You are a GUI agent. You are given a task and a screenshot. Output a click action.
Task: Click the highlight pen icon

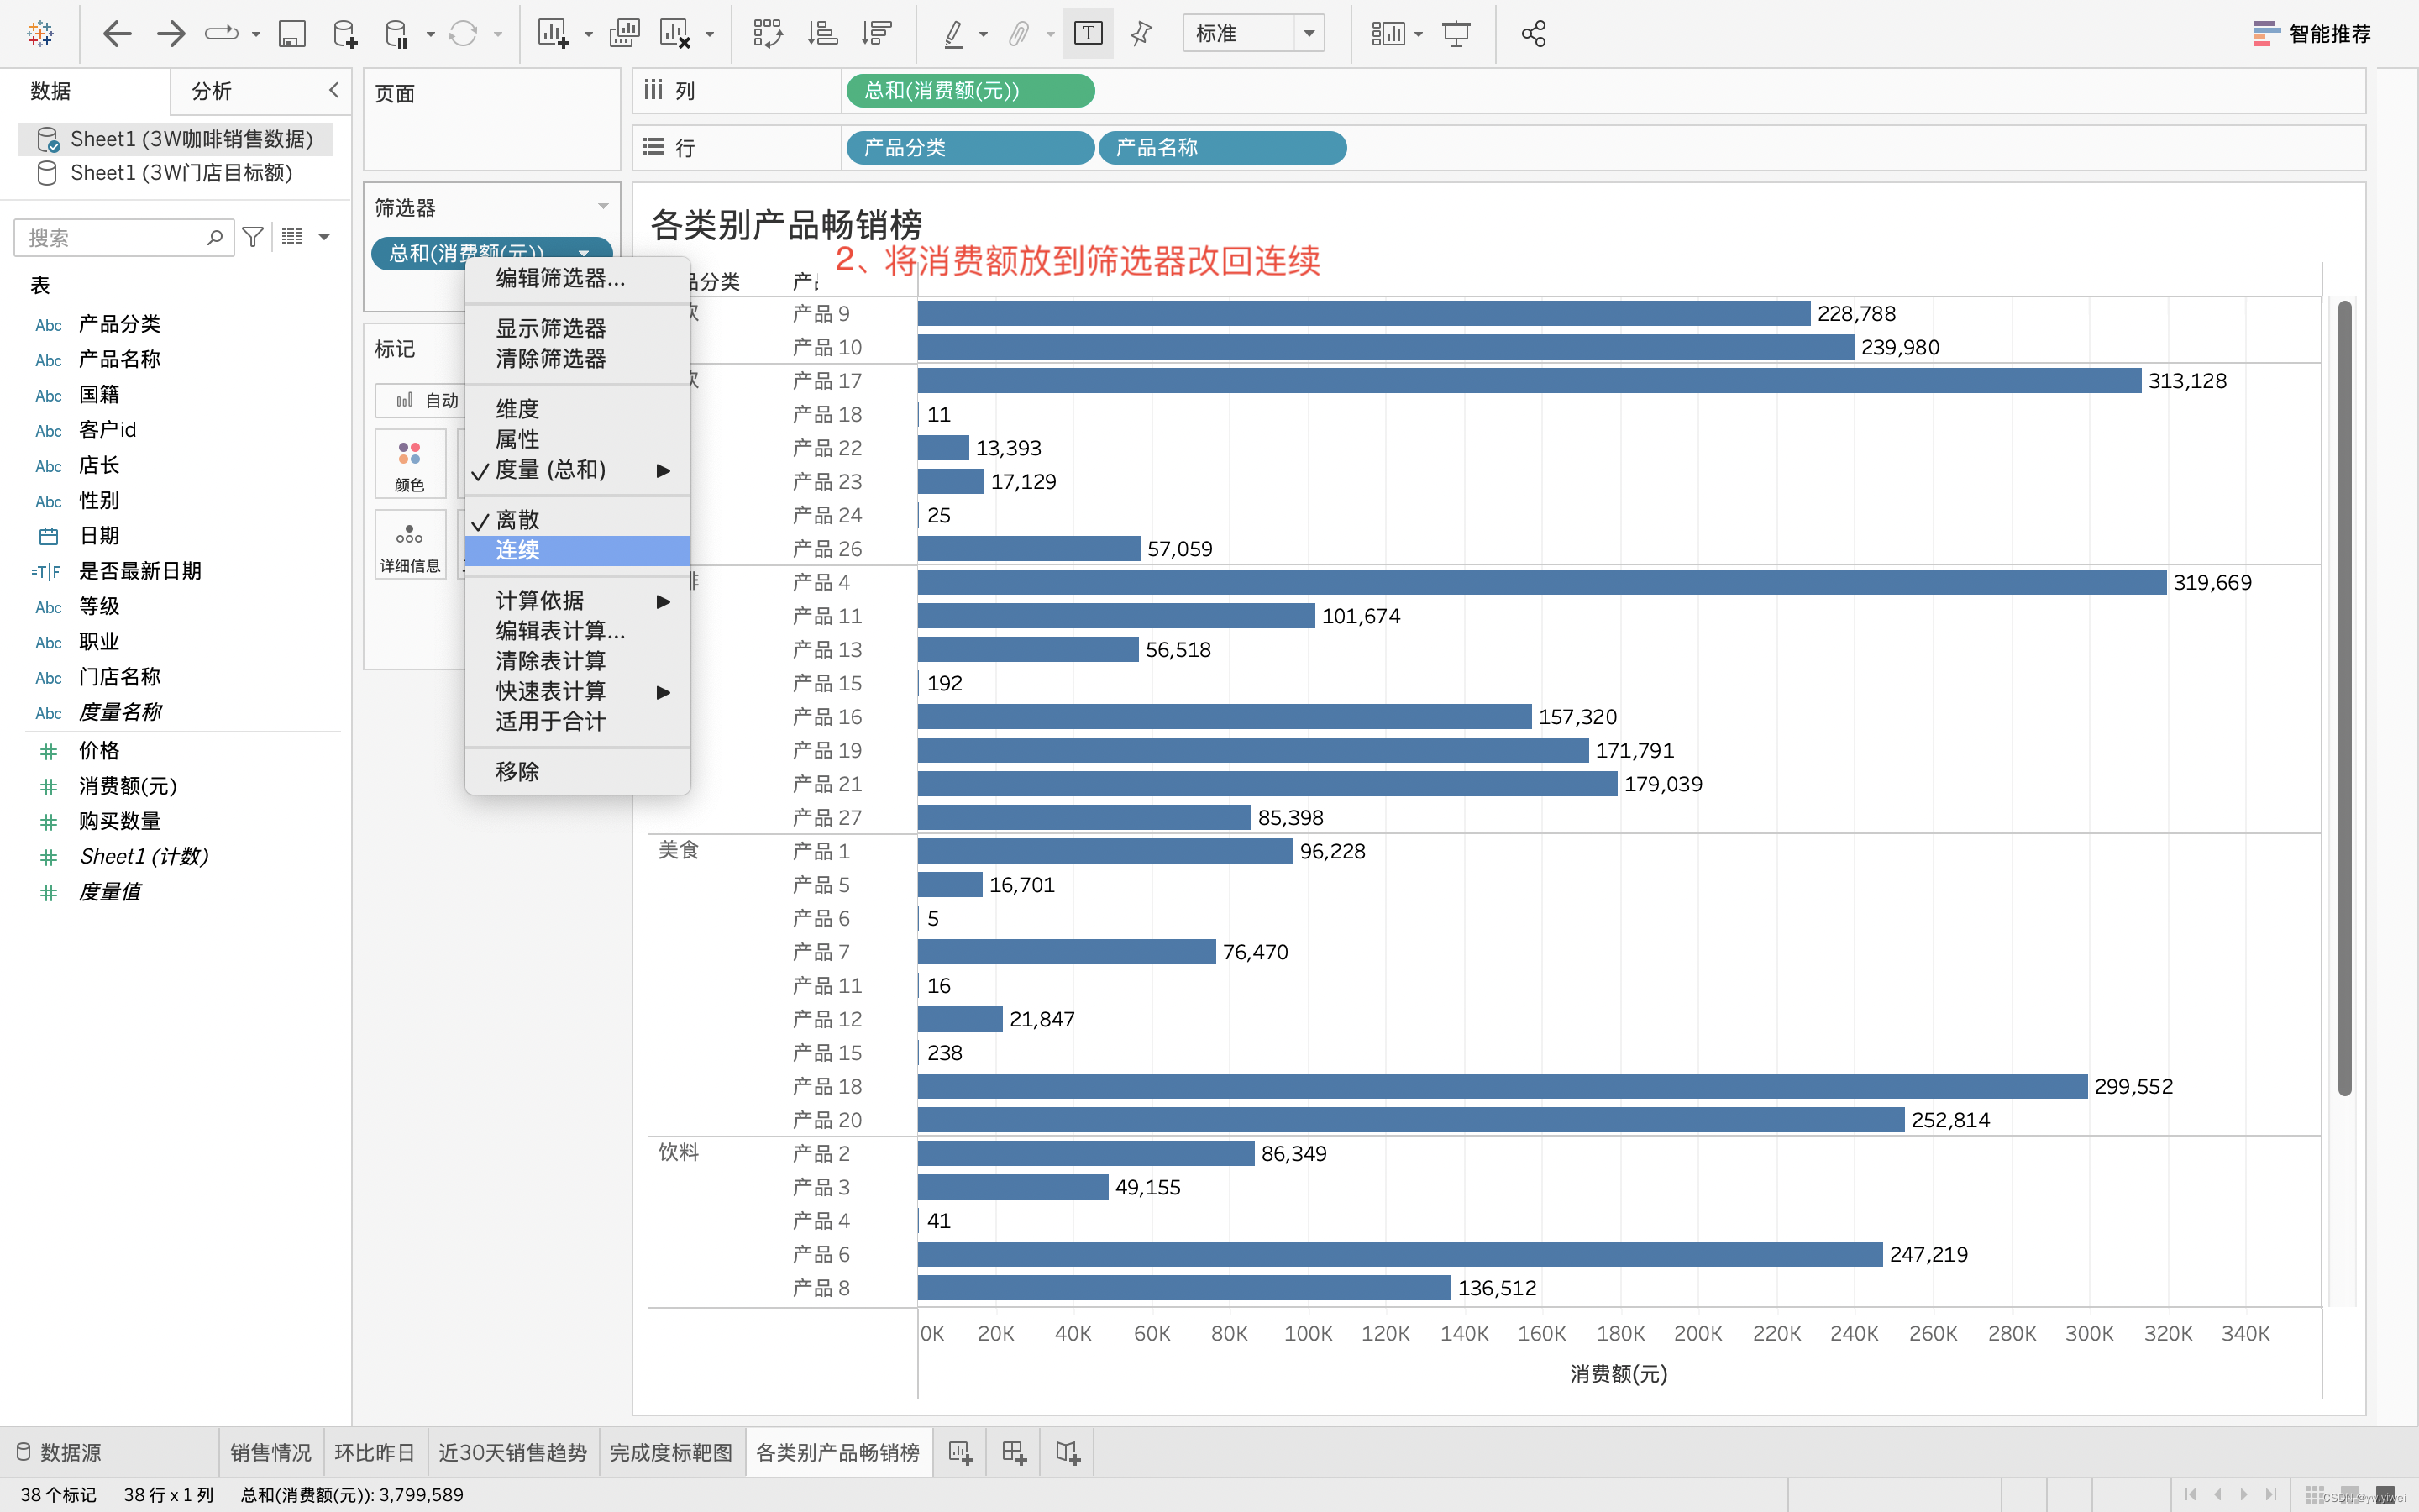(953, 34)
